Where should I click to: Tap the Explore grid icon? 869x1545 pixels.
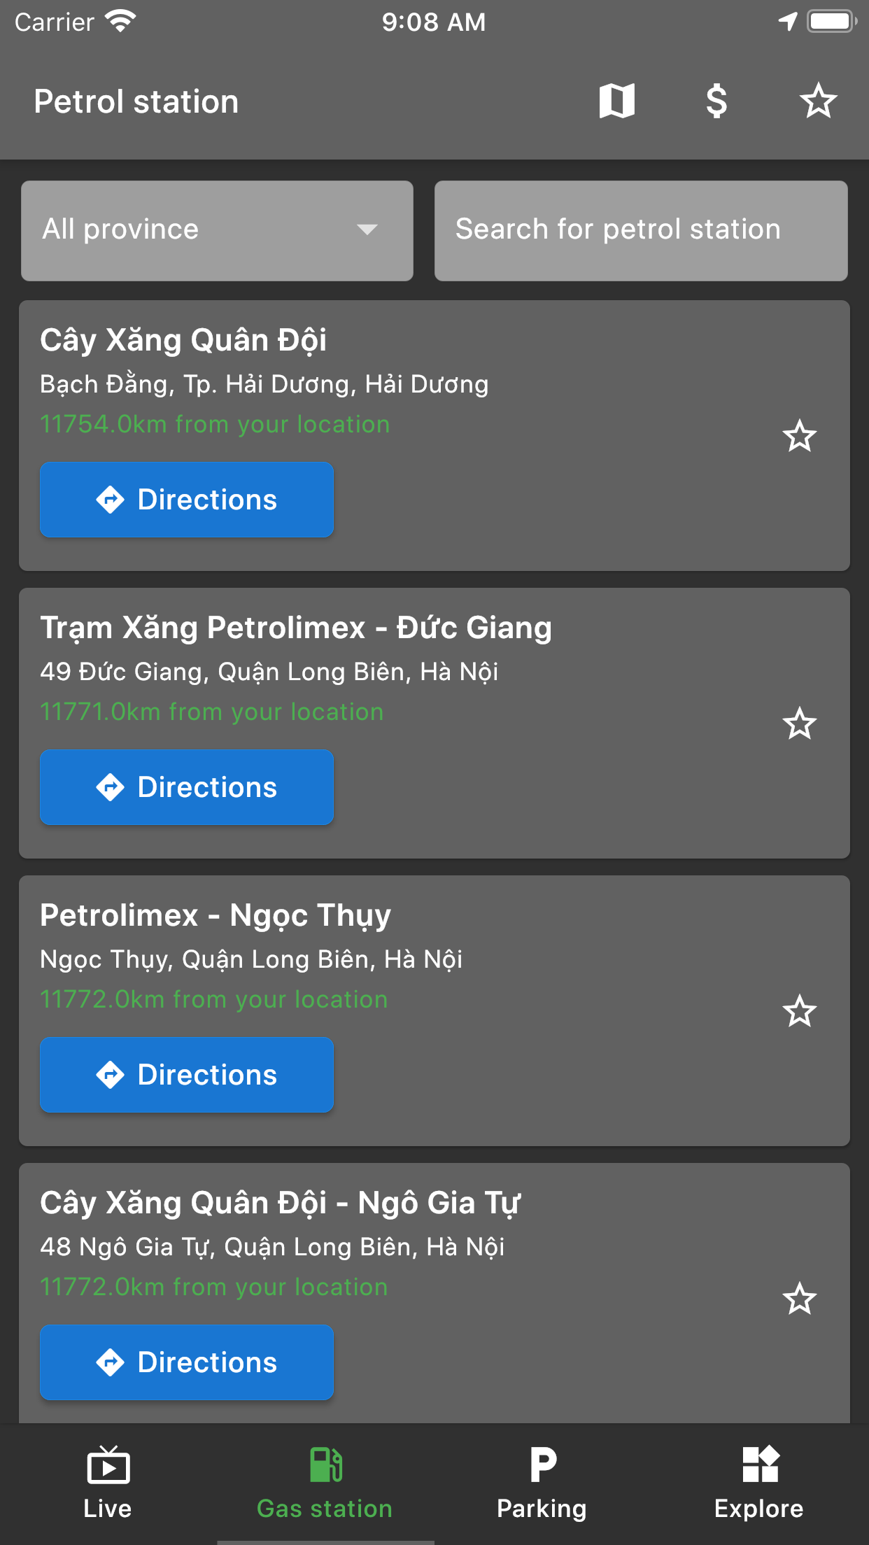(x=760, y=1465)
